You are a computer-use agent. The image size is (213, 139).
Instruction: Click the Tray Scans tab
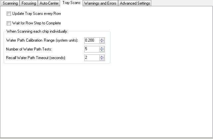(x=71, y=3)
